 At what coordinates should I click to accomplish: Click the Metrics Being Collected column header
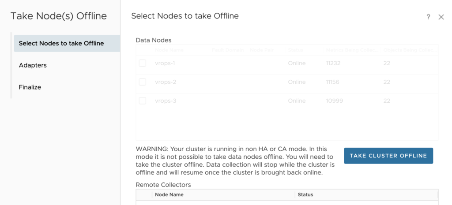[x=352, y=50]
